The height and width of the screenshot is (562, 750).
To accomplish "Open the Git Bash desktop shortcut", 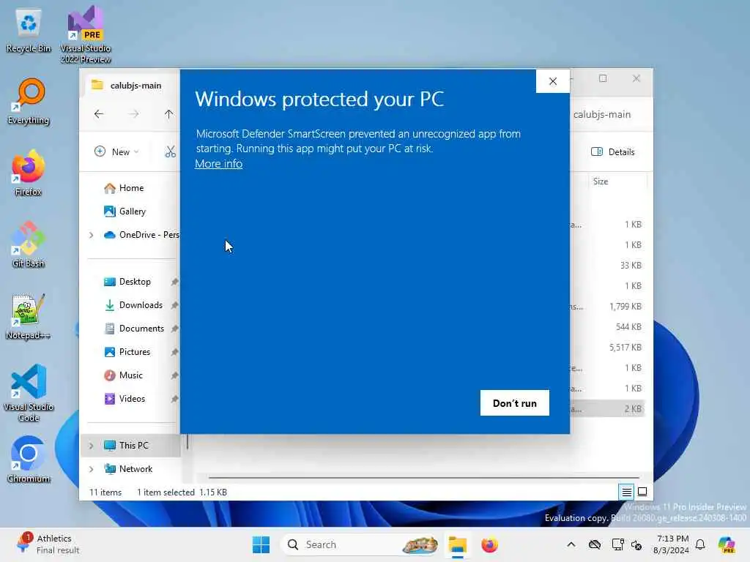I will click(29, 244).
